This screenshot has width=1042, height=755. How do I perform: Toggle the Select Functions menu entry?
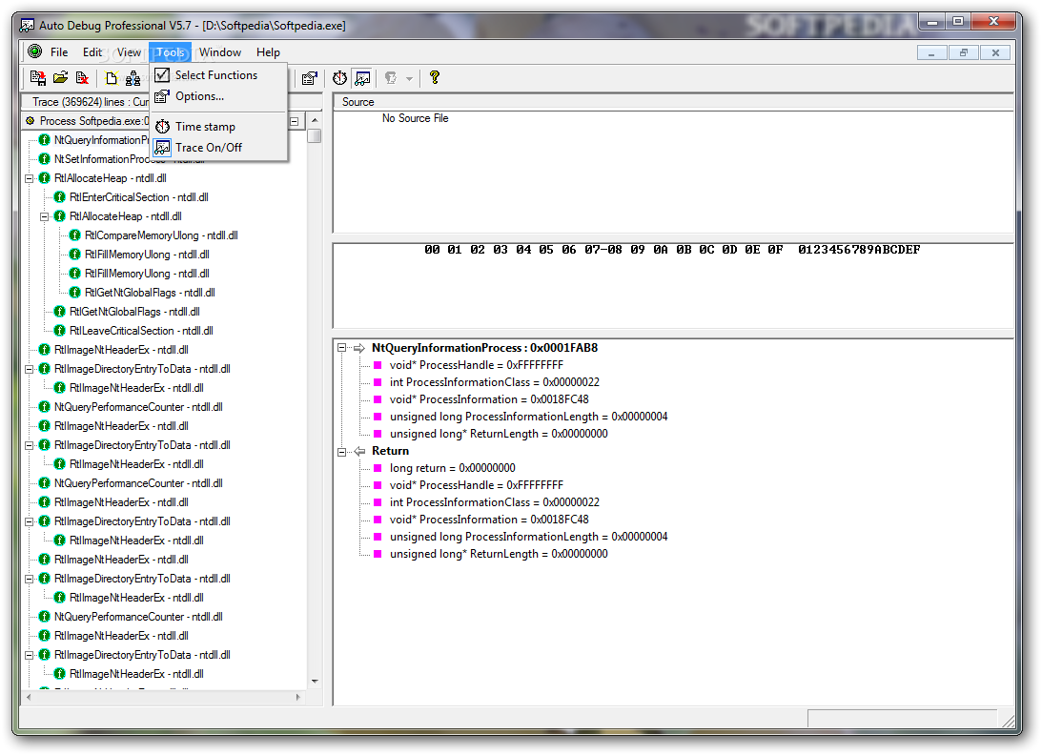(216, 75)
